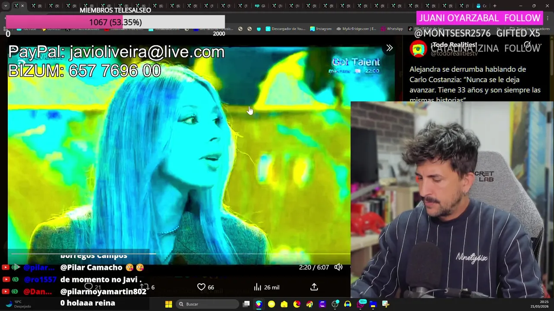Open the Descargador de You... bookmark
554x311 pixels.
click(x=285, y=29)
